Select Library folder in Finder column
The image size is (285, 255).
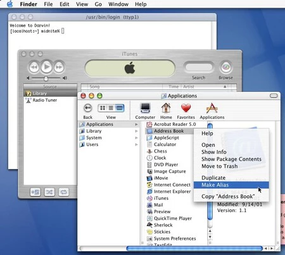pos(109,131)
